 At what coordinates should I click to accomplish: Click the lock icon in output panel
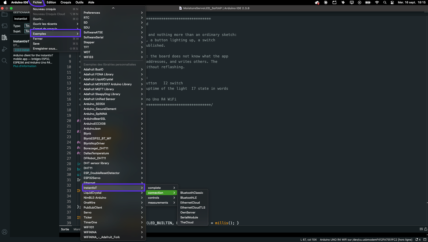coord(426,229)
